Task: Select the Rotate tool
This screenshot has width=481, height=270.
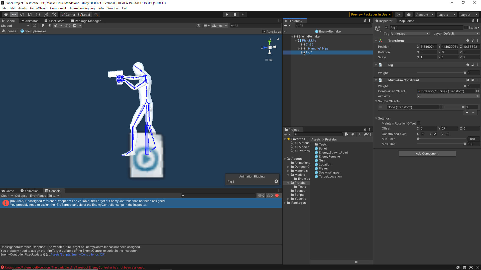Action: tap(22, 14)
